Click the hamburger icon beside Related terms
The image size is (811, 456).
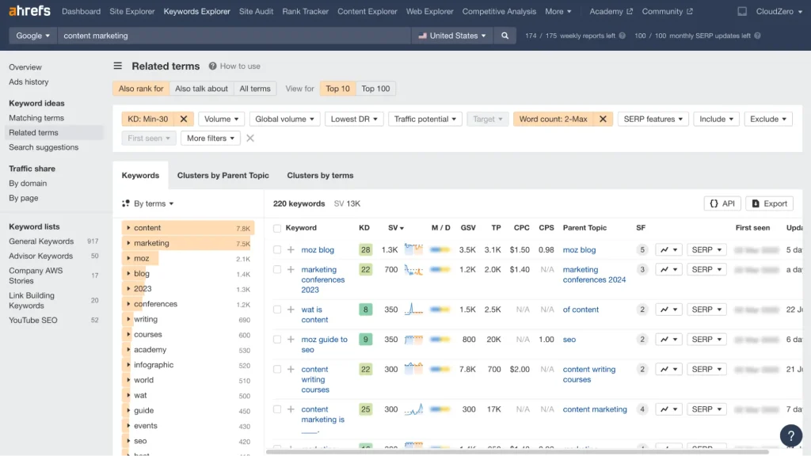point(117,66)
